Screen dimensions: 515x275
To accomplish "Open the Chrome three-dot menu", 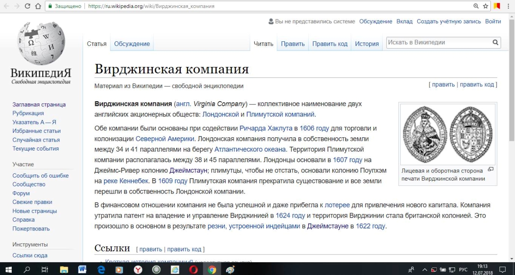I will coord(509,6).
